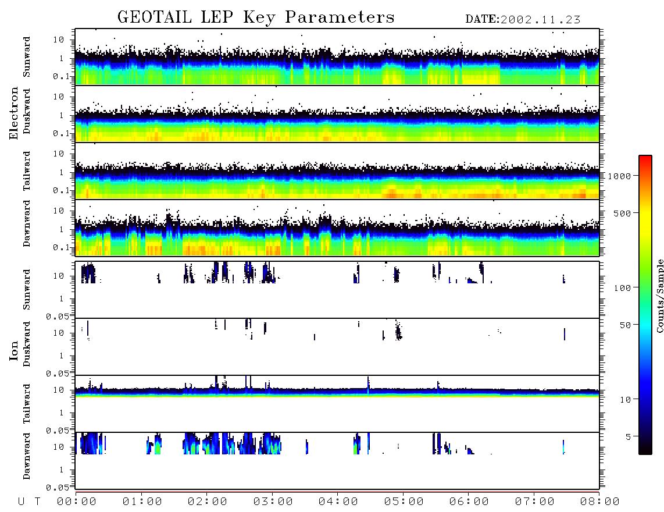Click the 100 color bar tick value
This screenshot has height=512, width=664.
coord(623,288)
